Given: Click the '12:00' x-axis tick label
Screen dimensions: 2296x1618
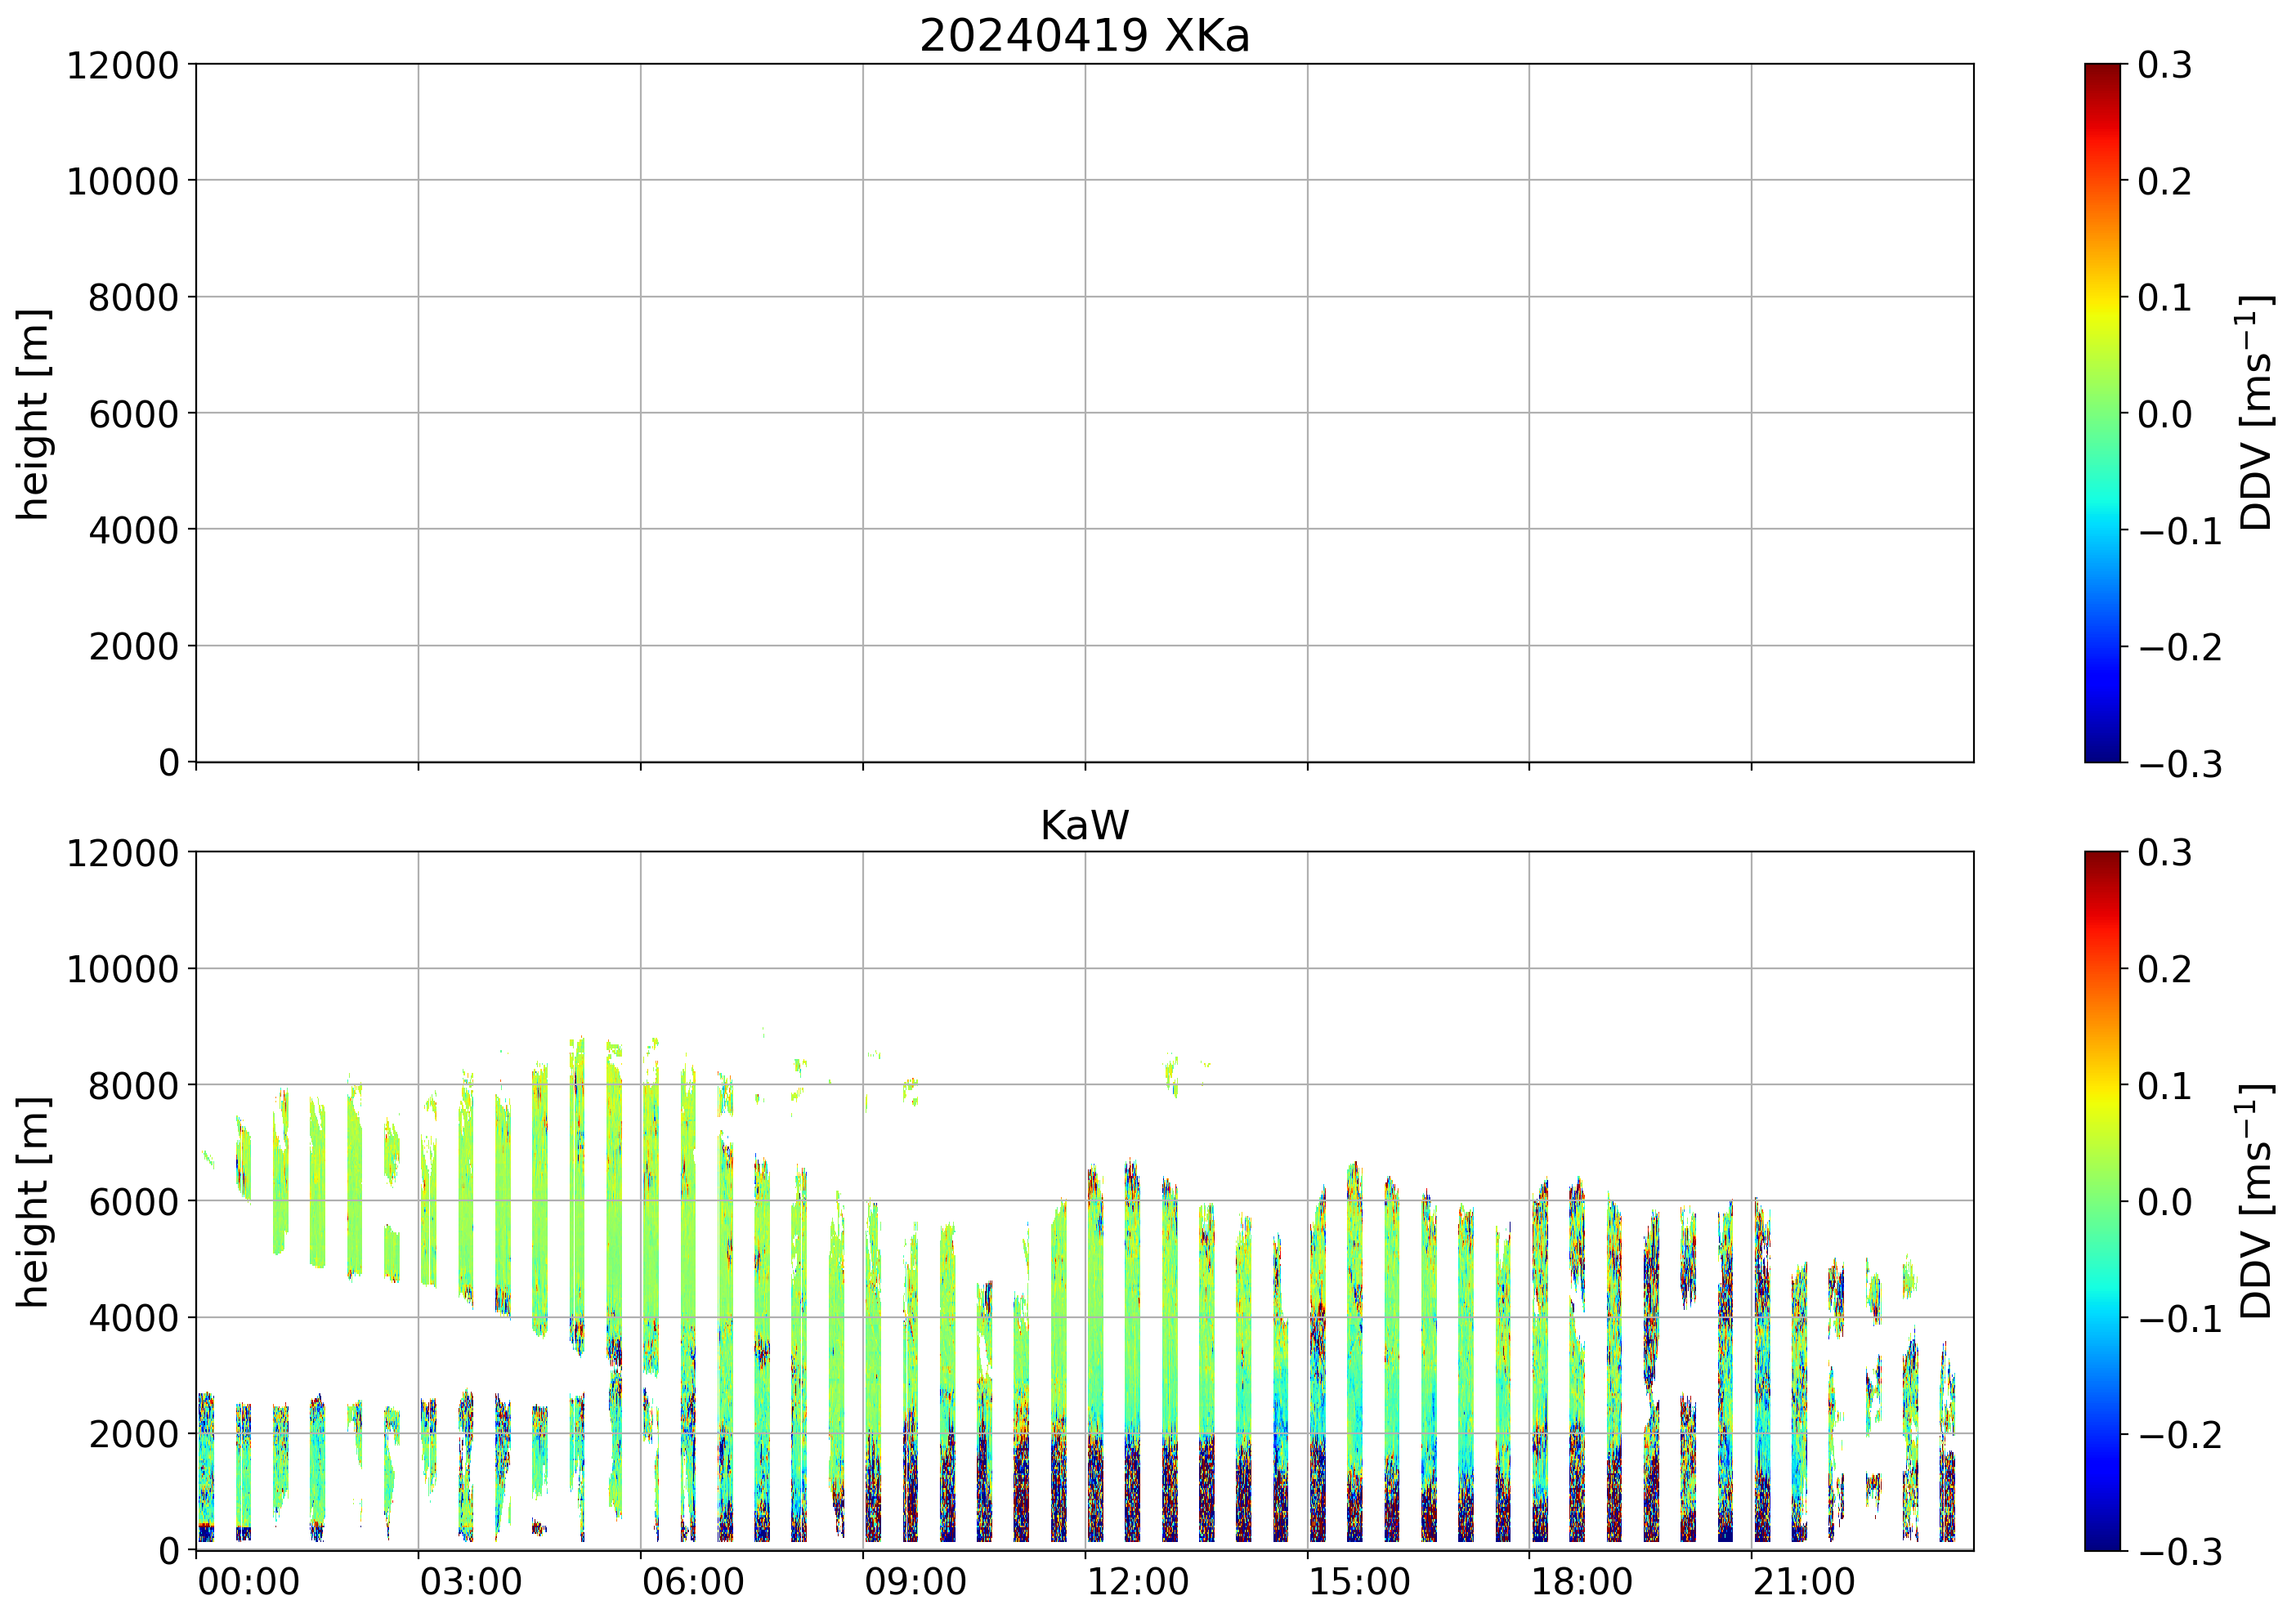Looking at the screenshot, I should pyautogui.click(x=1137, y=1583).
